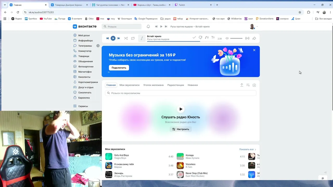The width and height of the screenshot is (333, 187).
Task: Open Объединения groups in sidebar
Action: (86, 61)
